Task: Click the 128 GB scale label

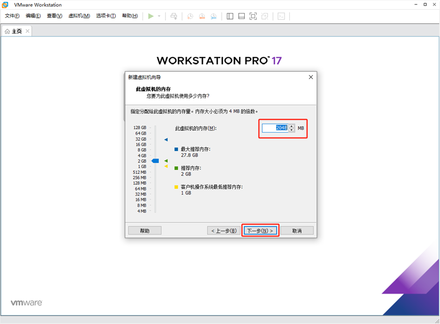Action: (140, 128)
